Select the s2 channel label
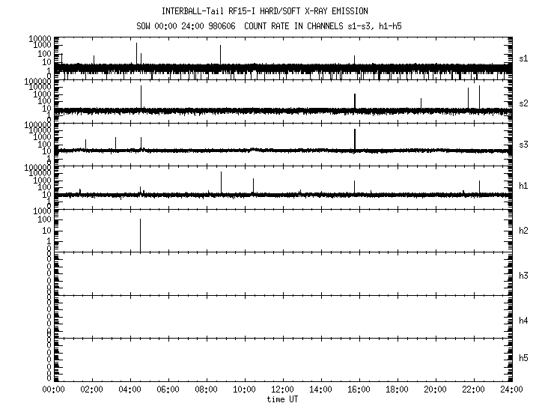The height and width of the screenshot is (412, 539). coord(524,103)
